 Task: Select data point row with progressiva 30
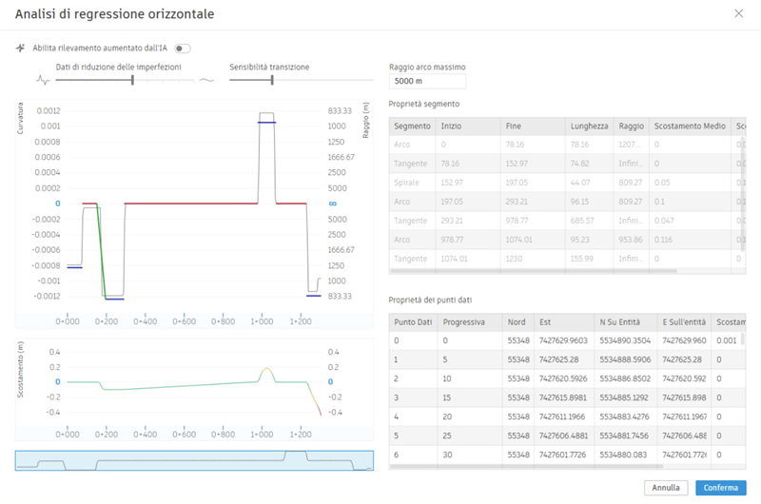567,455
